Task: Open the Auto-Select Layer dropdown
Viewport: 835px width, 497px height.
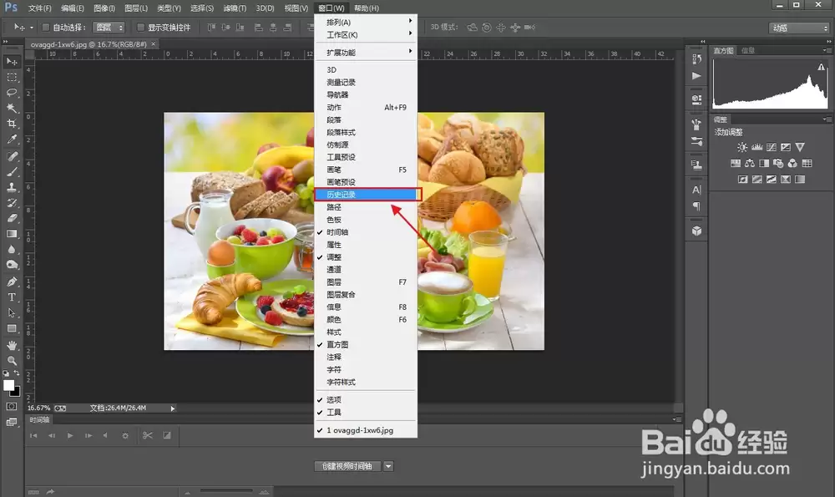Action: coord(109,28)
